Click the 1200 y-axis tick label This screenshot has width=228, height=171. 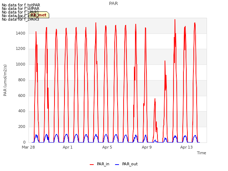coord(21,49)
